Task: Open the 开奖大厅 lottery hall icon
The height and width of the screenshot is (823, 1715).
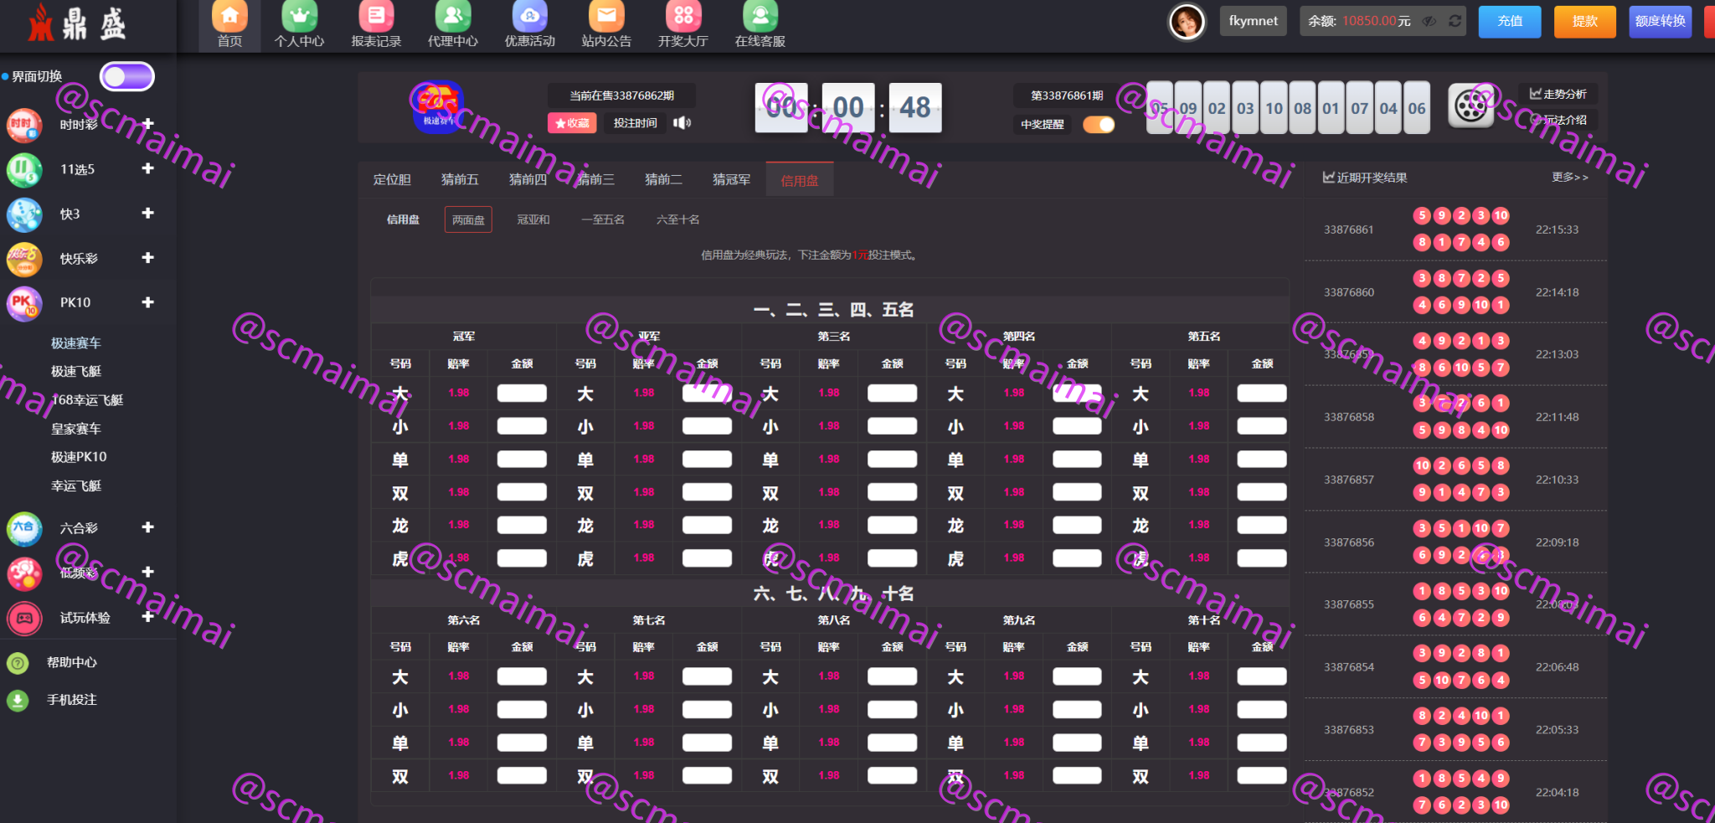Action: click(x=683, y=15)
